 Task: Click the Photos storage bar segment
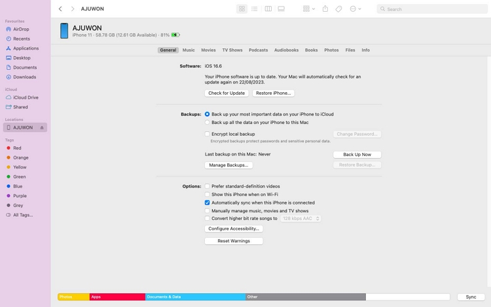(x=73, y=297)
